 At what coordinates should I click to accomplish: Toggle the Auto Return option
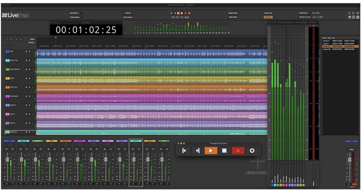75,13
